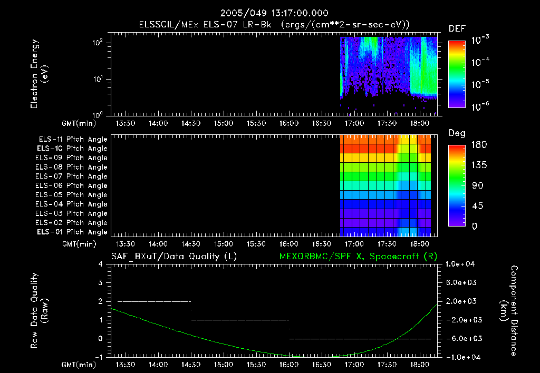540x373 pixels.
Task: Click the 'Electron Energy (eV)' axis label
Action: point(39,74)
